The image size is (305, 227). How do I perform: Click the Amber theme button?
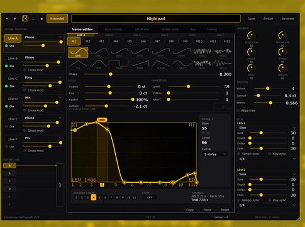(x=268, y=18)
